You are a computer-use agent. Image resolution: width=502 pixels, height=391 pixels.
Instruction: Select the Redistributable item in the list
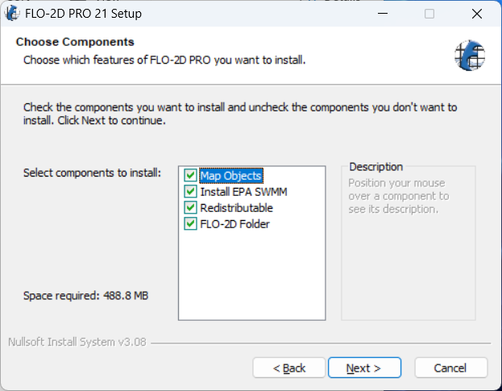click(x=236, y=208)
